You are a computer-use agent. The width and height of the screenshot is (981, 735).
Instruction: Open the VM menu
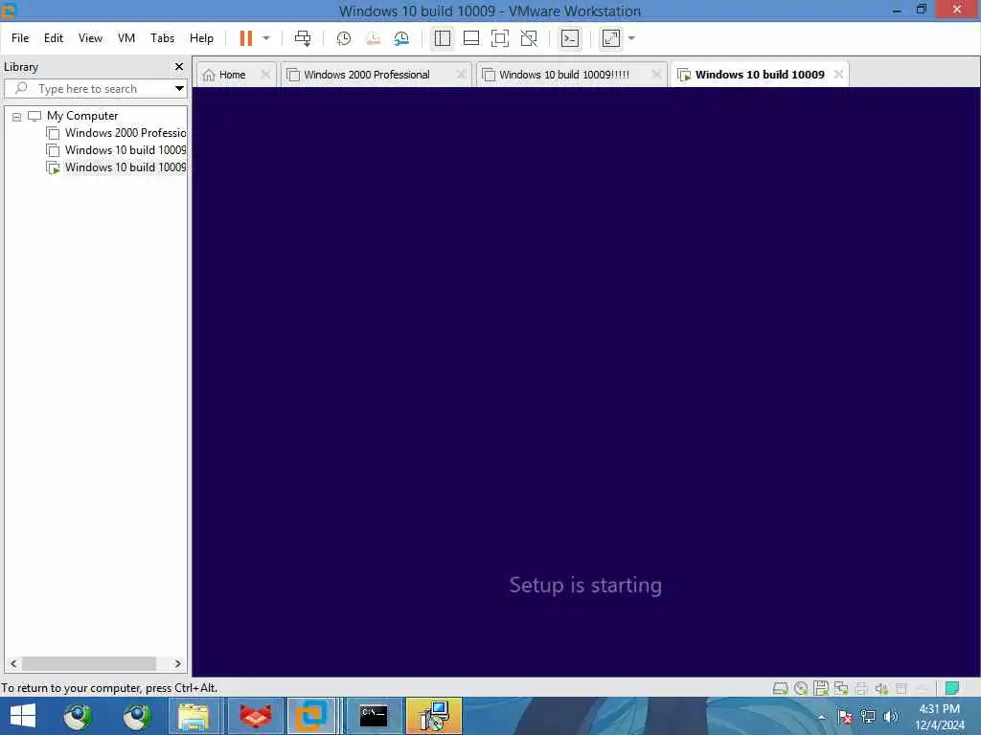click(x=126, y=38)
